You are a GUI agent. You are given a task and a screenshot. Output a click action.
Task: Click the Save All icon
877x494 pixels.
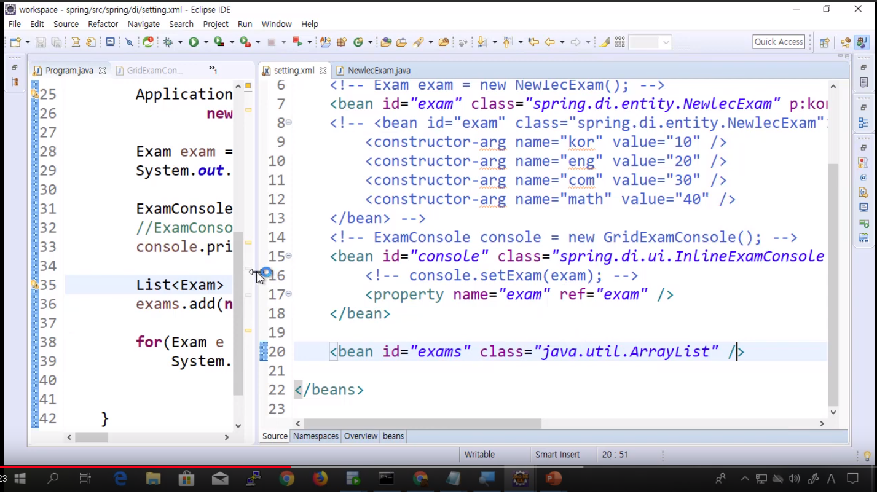[56, 42]
